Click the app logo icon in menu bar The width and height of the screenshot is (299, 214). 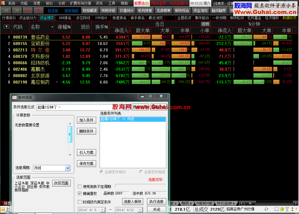(x=3, y=3)
